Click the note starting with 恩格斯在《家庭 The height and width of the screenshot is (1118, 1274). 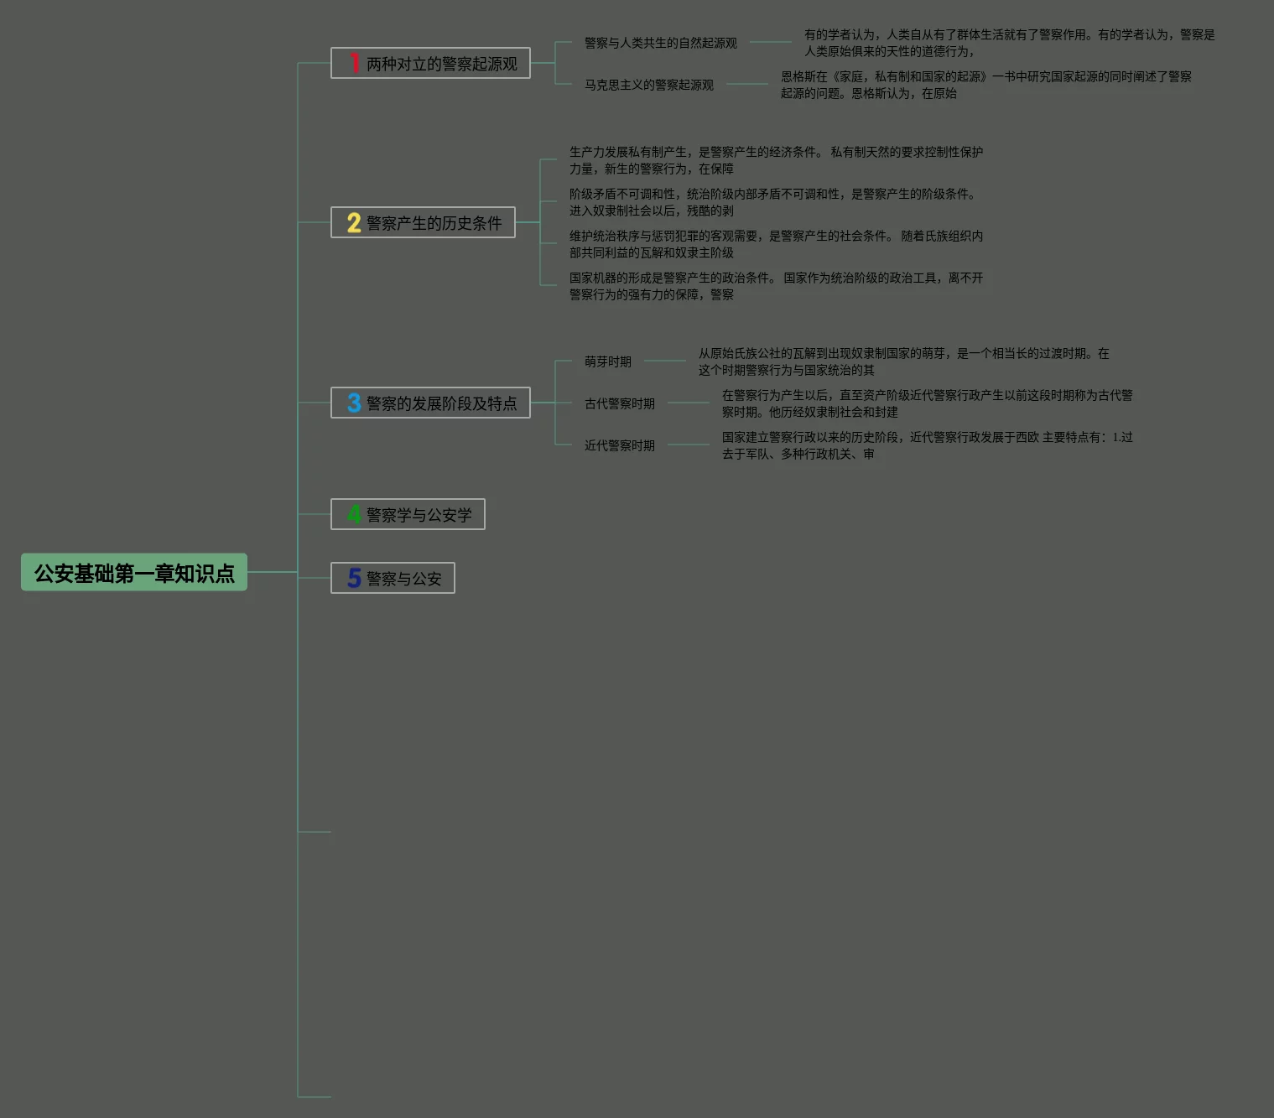pyautogui.click(x=985, y=85)
